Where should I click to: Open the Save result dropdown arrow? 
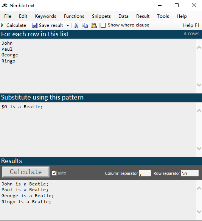tap(68, 25)
